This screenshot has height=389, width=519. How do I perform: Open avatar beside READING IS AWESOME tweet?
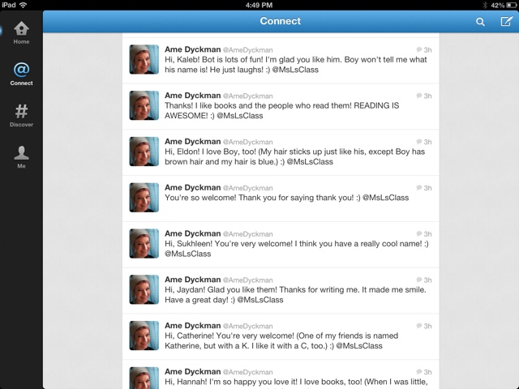coord(144,105)
